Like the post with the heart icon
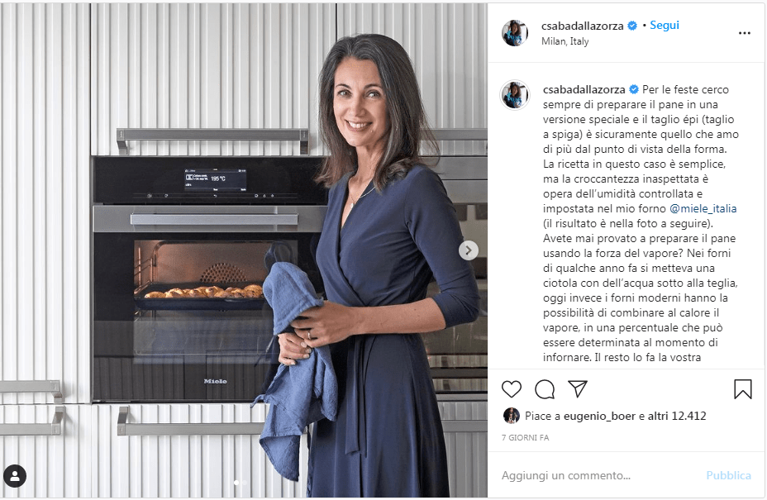This screenshot has width=767, height=500. click(511, 389)
